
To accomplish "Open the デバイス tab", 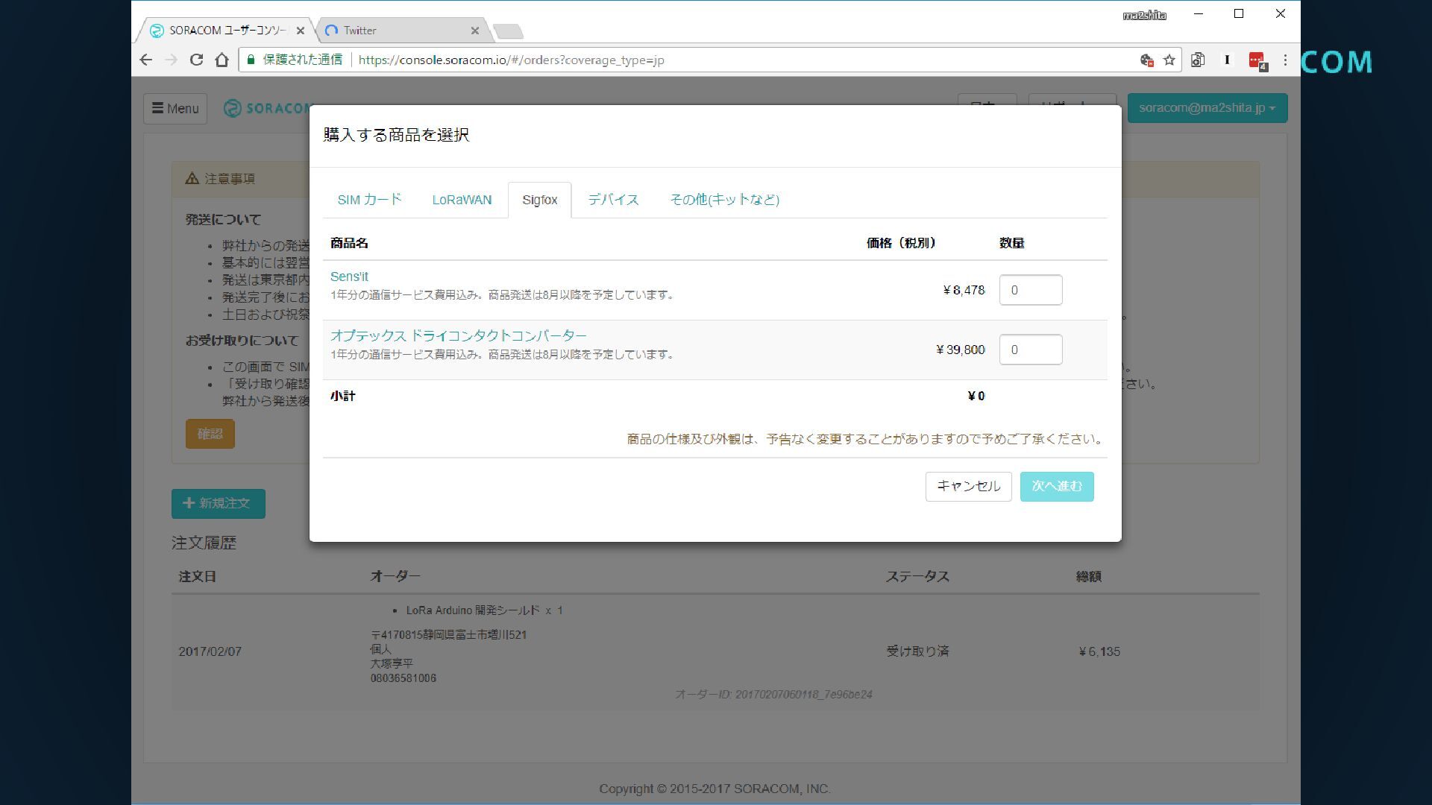I will tap(613, 200).
